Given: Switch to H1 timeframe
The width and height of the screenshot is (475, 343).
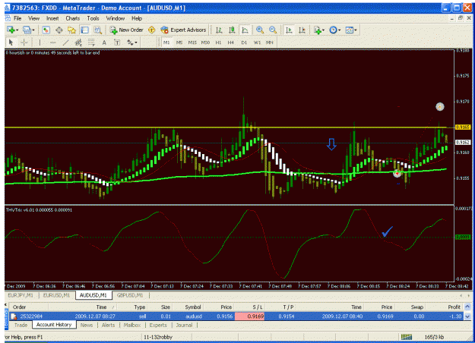Looking at the screenshot, I should point(218,42).
